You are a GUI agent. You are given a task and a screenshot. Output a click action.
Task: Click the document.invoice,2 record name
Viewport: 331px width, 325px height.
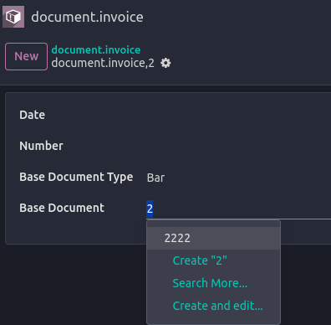[103, 63]
